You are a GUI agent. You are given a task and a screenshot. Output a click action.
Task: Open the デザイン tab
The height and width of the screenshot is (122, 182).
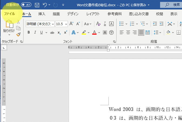pos(73,14)
